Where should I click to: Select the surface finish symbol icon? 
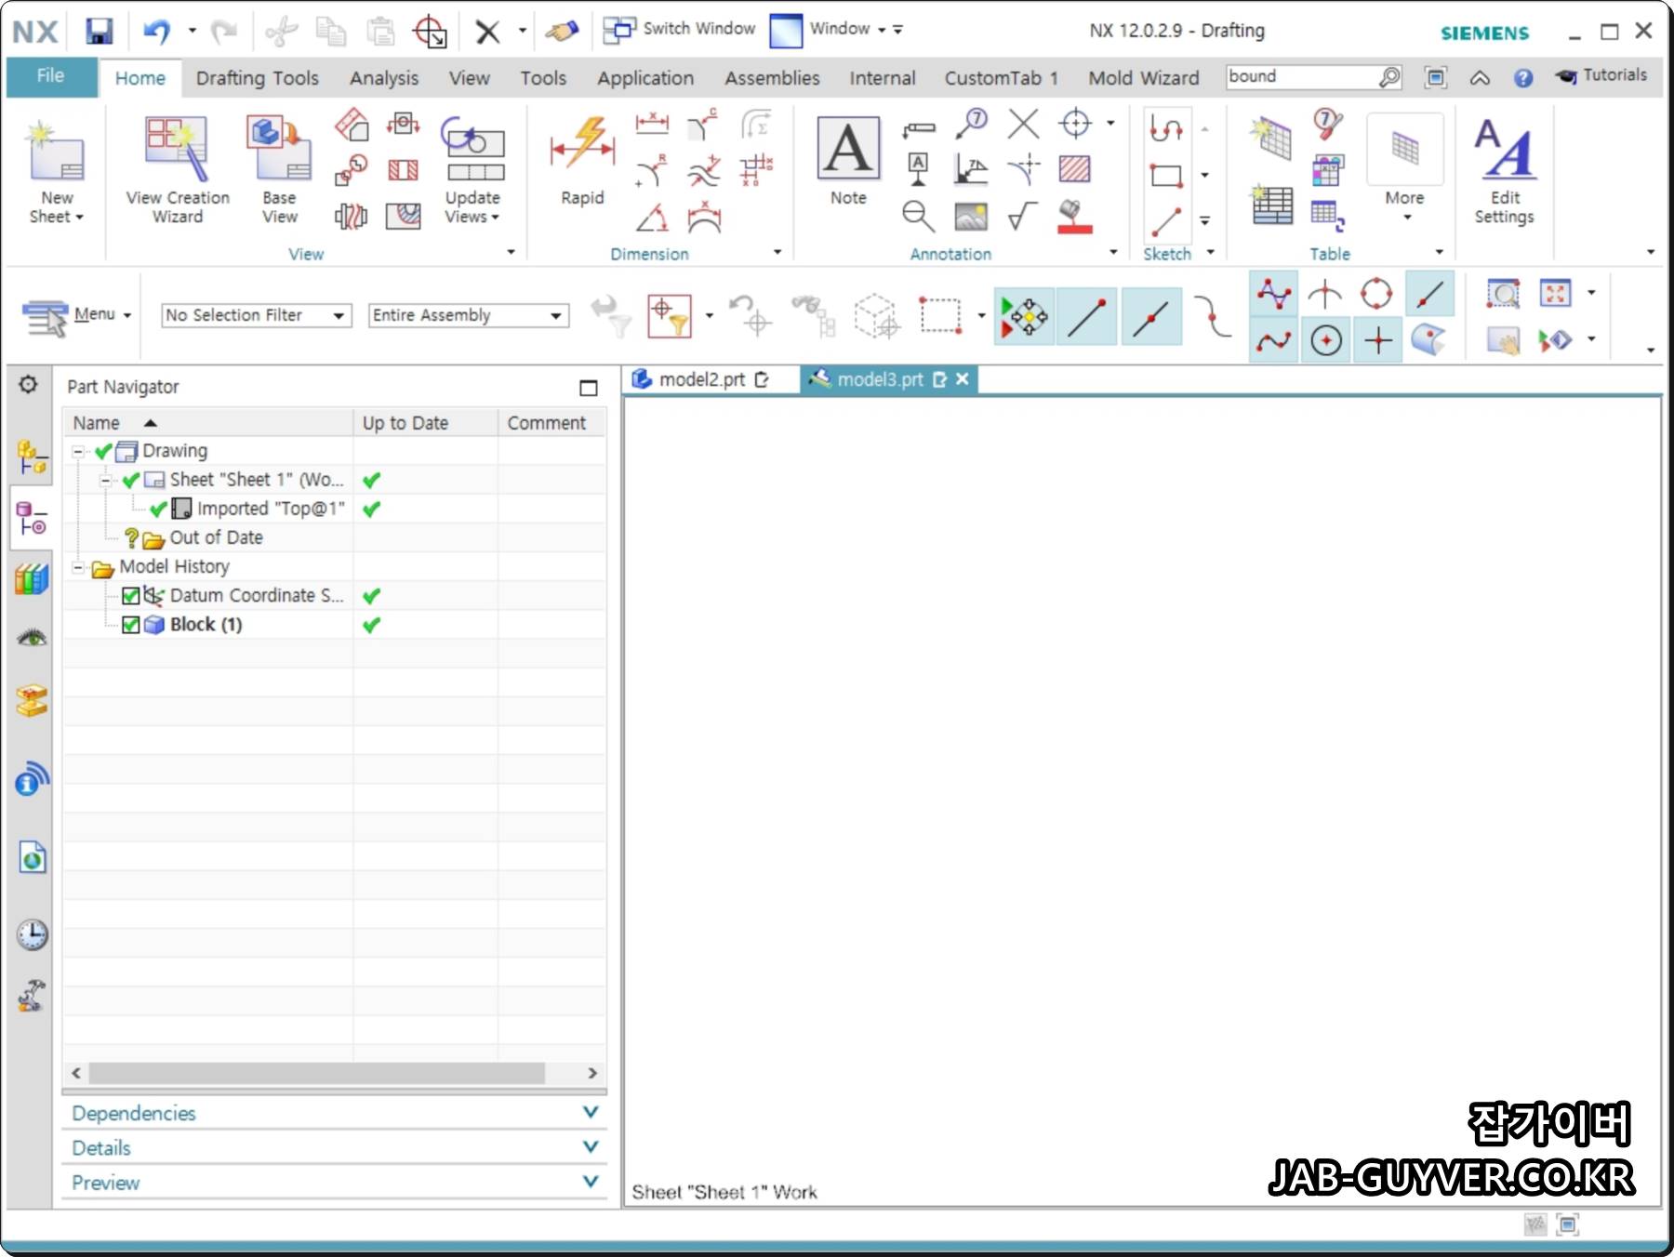tap(1022, 216)
